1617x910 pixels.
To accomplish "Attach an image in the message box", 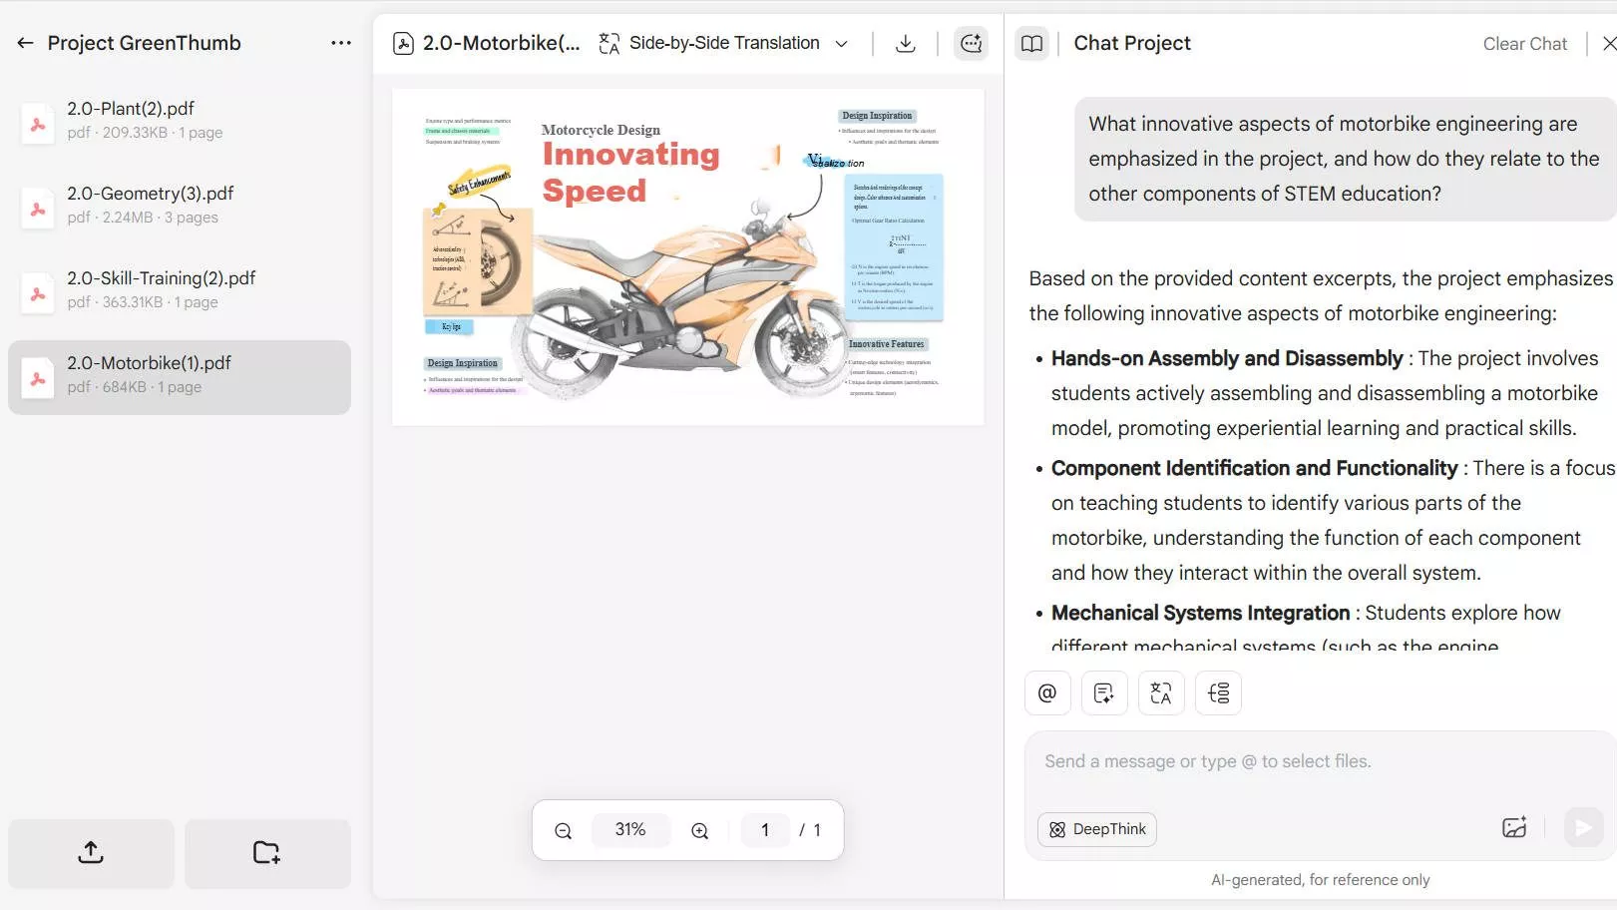I will 1514,827.
